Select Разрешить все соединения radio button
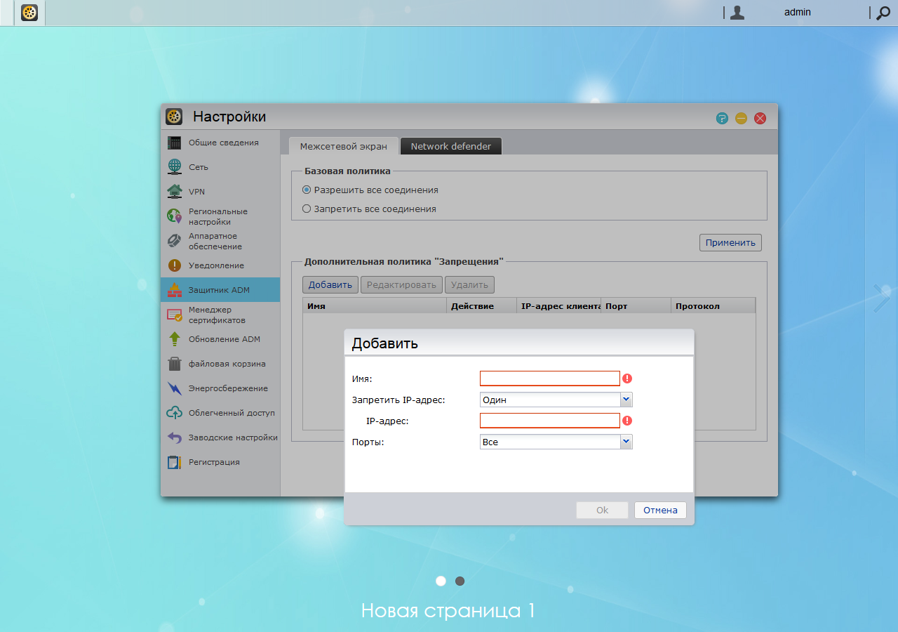 [307, 190]
